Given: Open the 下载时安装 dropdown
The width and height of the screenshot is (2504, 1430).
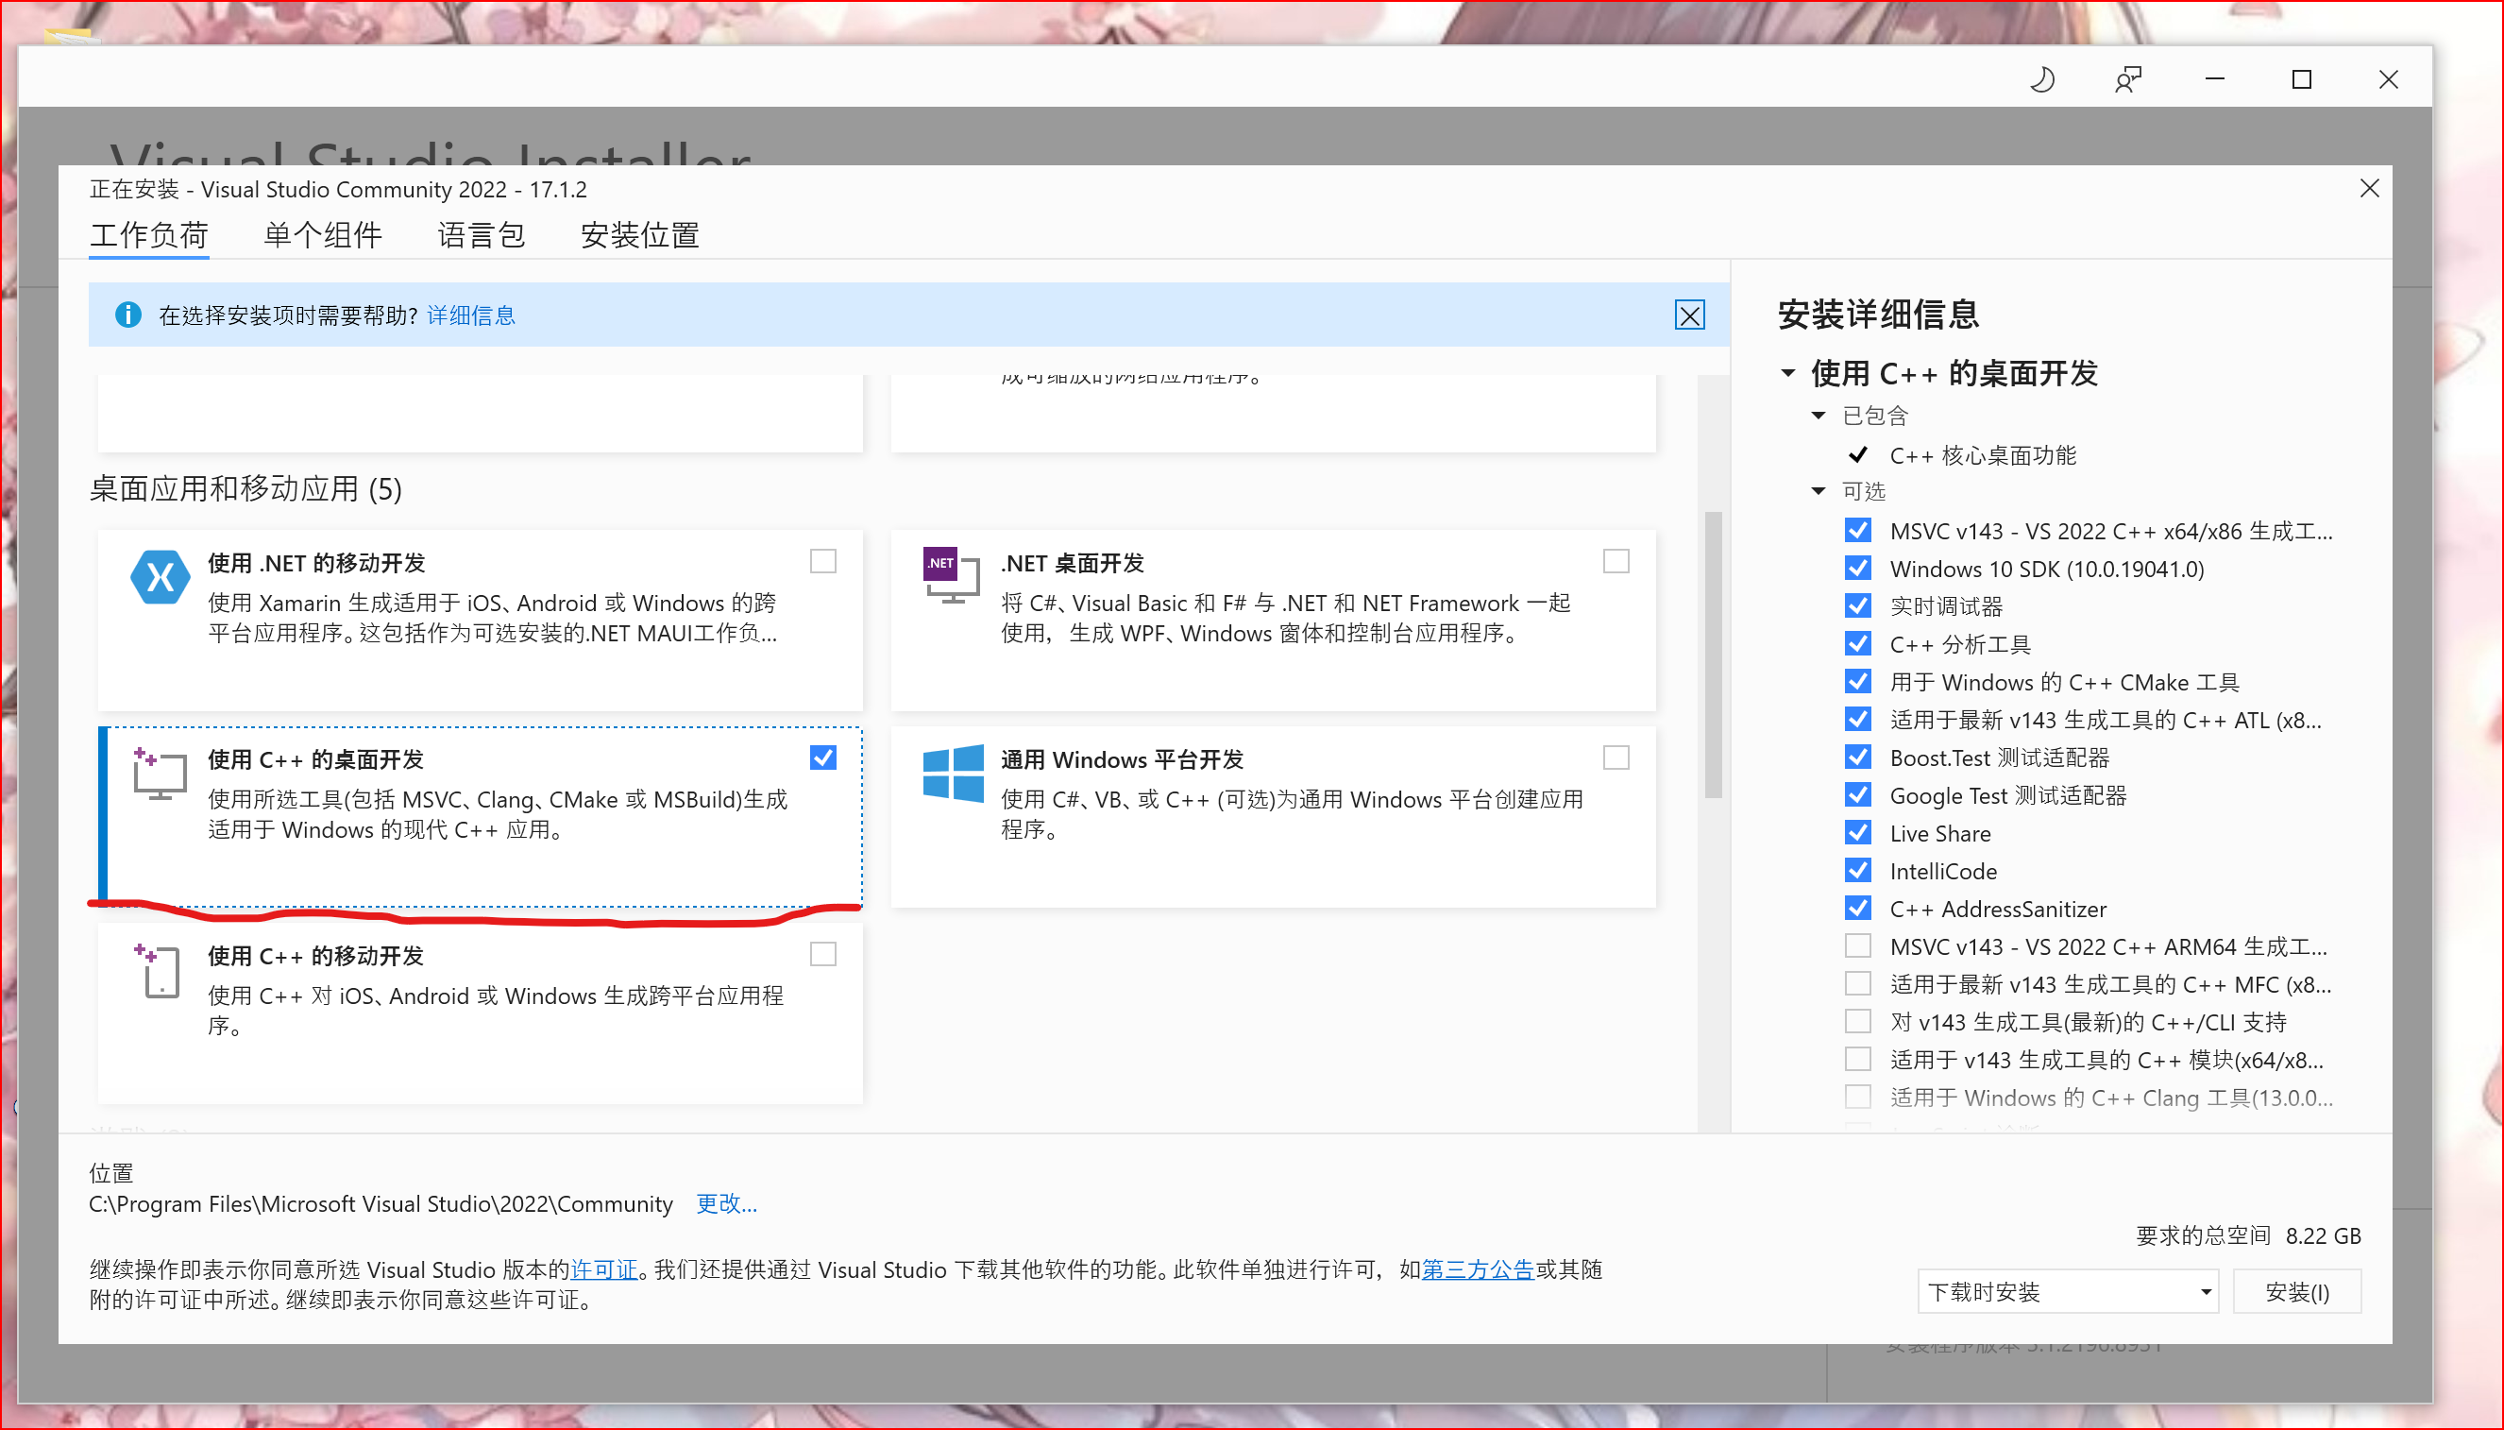Looking at the screenshot, I should click(x=2067, y=1291).
